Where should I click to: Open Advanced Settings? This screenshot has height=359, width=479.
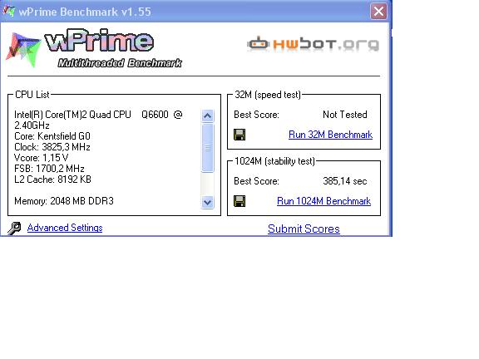point(65,228)
